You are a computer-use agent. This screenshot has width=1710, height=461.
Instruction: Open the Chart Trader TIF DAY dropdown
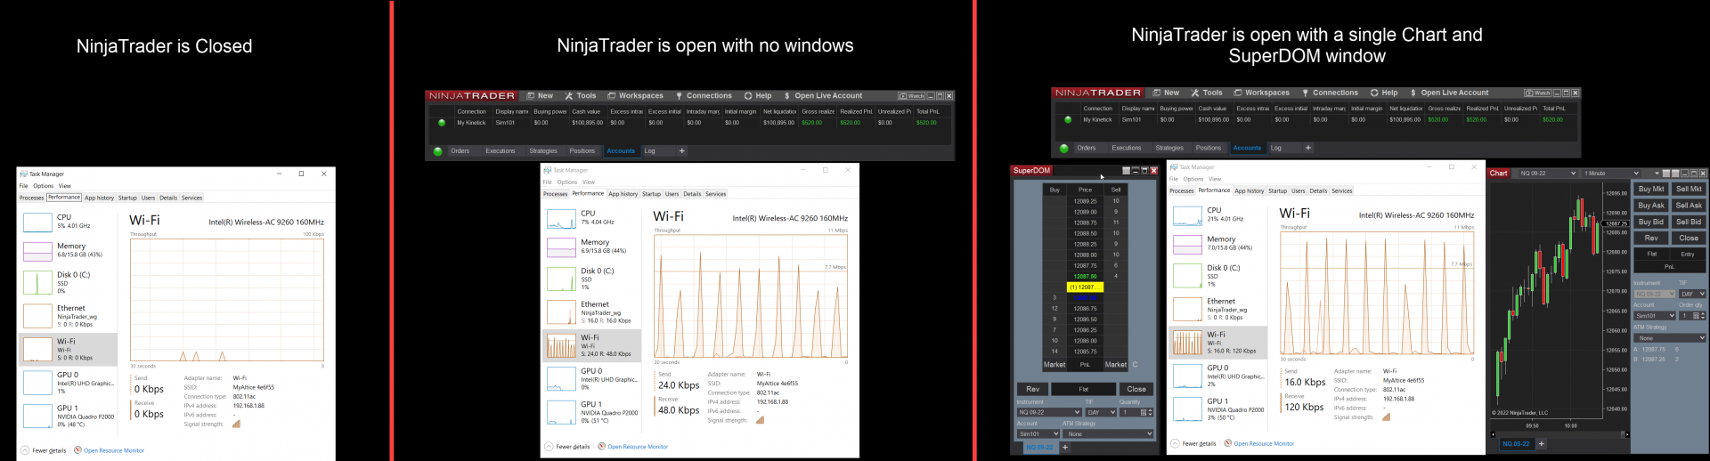1692,294
